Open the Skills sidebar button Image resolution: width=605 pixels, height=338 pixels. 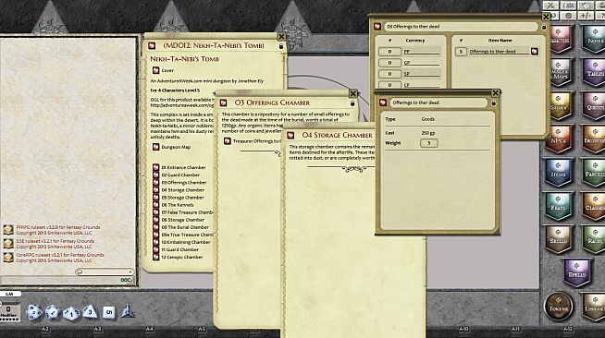click(558, 239)
